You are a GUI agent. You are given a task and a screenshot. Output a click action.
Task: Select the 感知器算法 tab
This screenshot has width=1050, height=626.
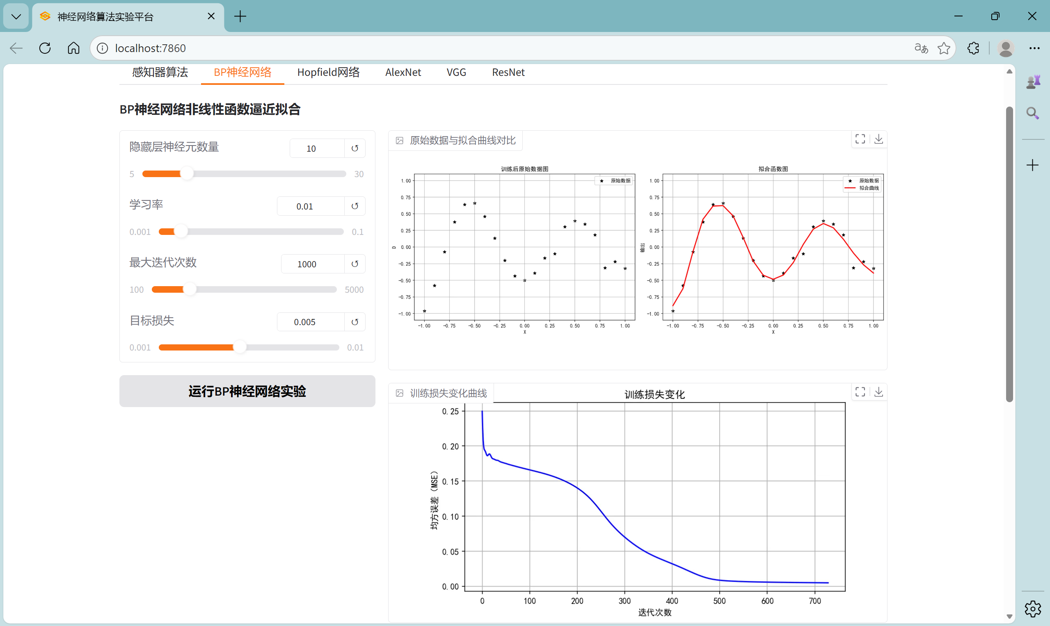pyautogui.click(x=160, y=72)
